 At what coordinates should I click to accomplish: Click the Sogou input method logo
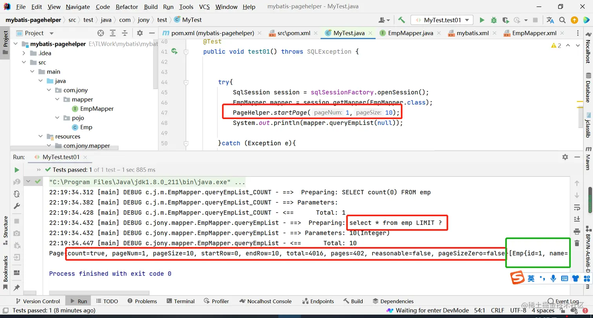518,278
